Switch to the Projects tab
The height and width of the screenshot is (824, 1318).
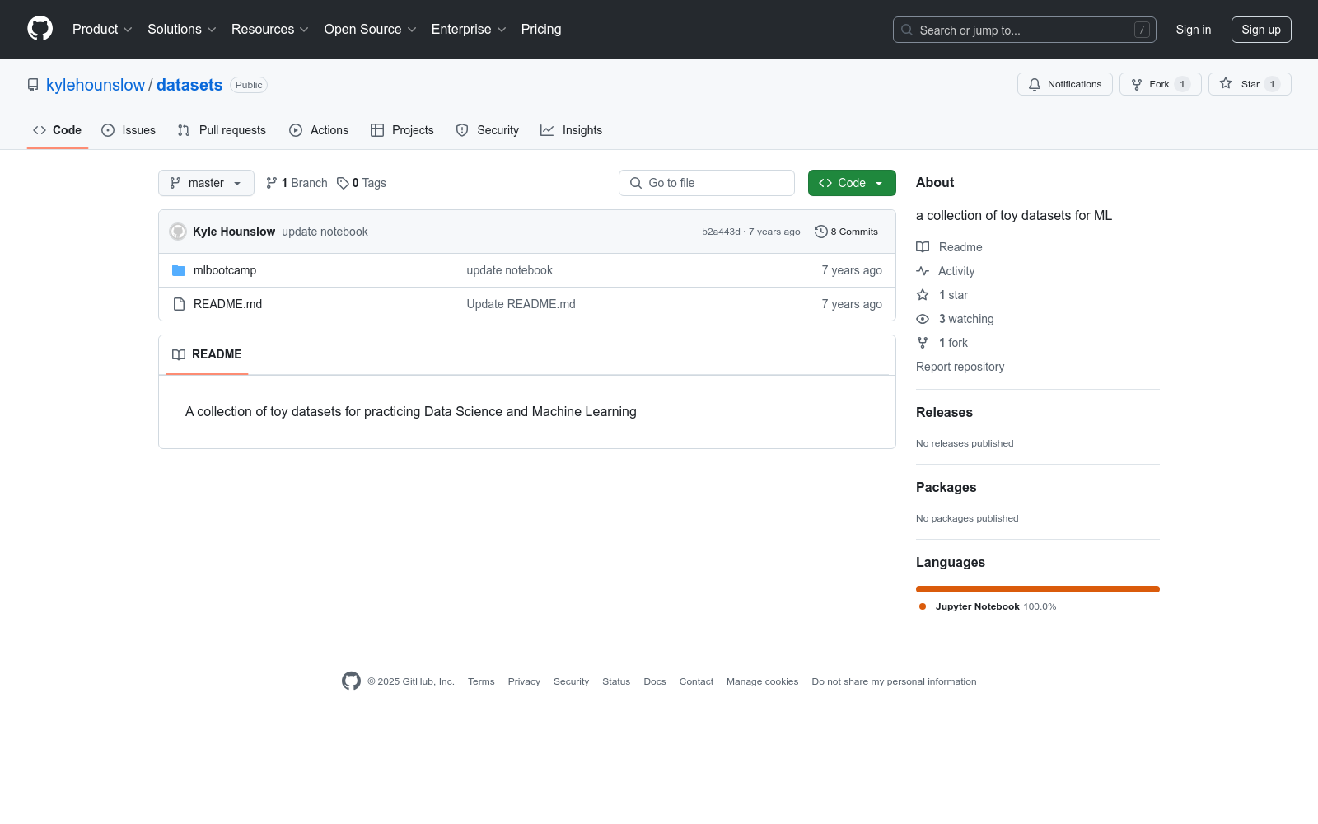[402, 130]
